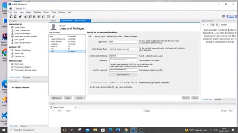The width and height of the screenshot is (238, 133).
Task: Open the Snippets tab in SQL Additions
Action: click(x=218, y=99)
